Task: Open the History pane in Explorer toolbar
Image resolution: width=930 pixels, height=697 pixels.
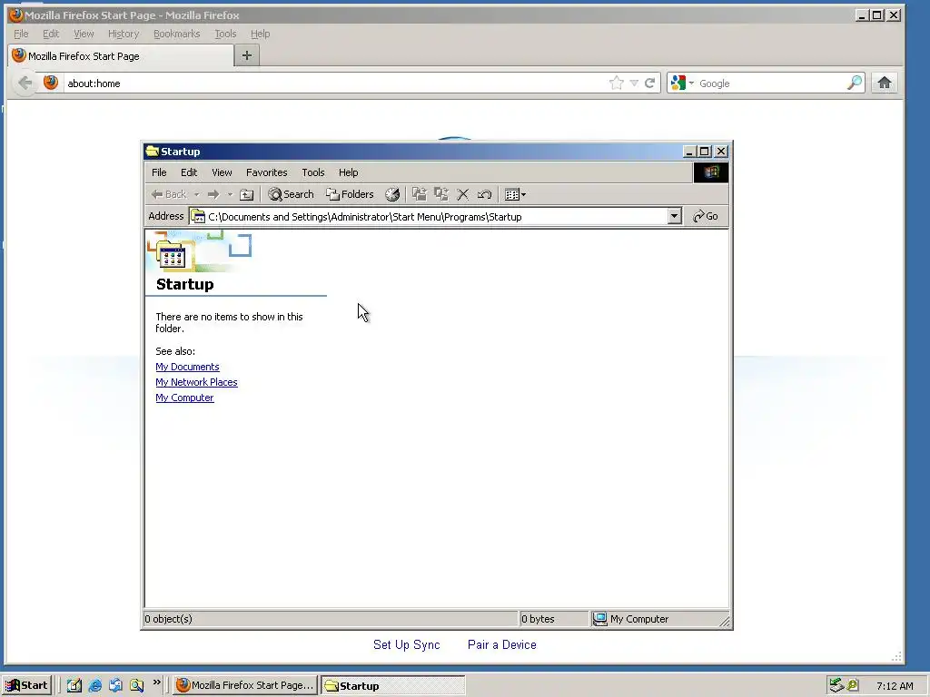Action: click(x=392, y=194)
